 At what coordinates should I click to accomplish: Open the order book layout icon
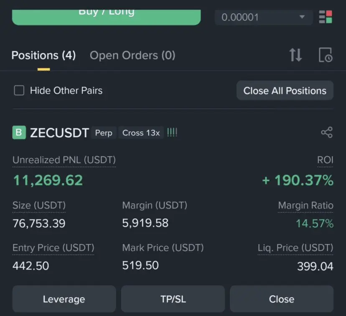point(326,17)
